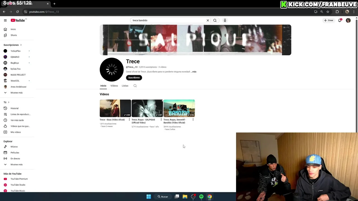This screenshot has width=358, height=201.
Task: Switch to the Vídeos channel tab
Action: click(114, 86)
